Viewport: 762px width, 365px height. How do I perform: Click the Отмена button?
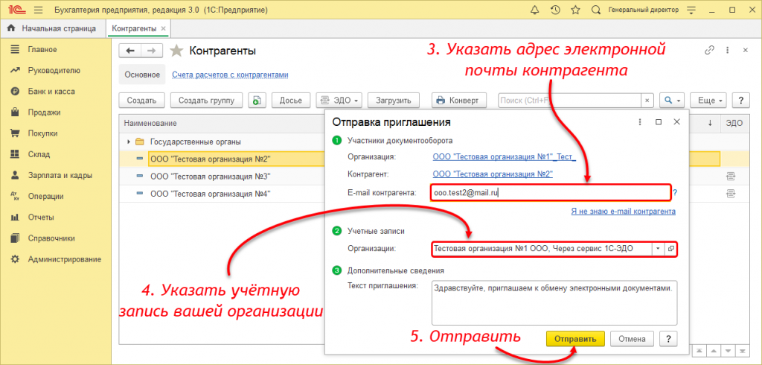(x=633, y=339)
